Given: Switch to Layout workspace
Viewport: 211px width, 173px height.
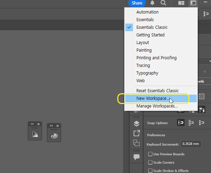Looking at the screenshot, I should 161,43.
